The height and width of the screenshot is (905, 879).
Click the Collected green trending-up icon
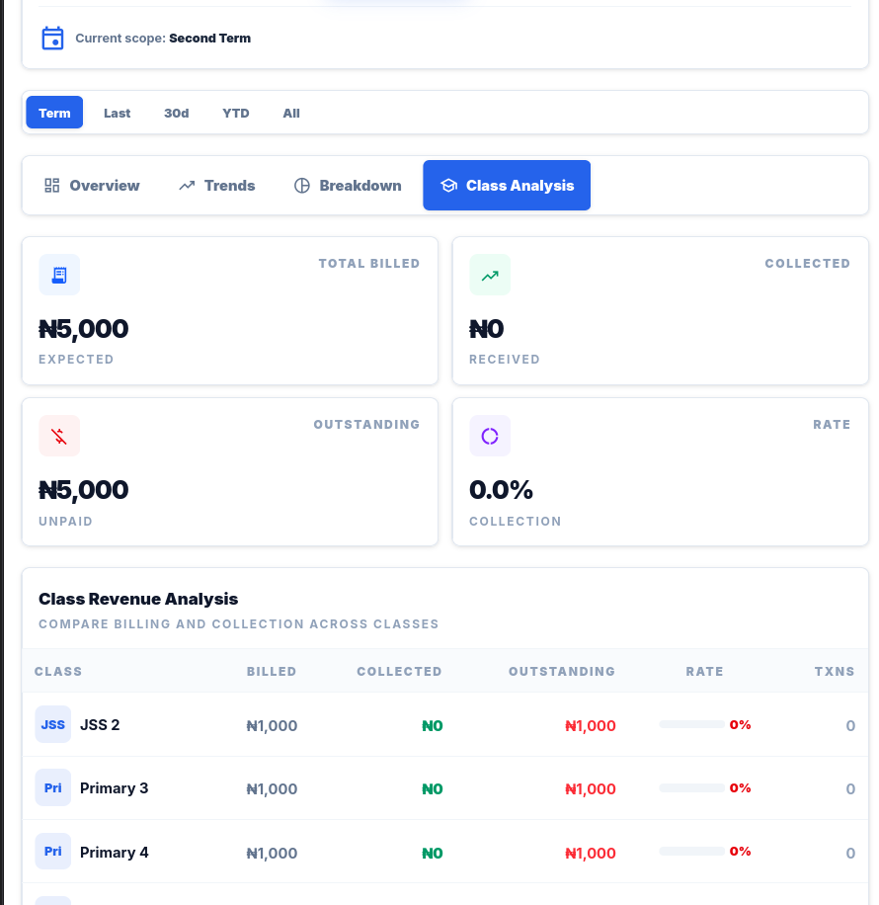click(x=490, y=275)
